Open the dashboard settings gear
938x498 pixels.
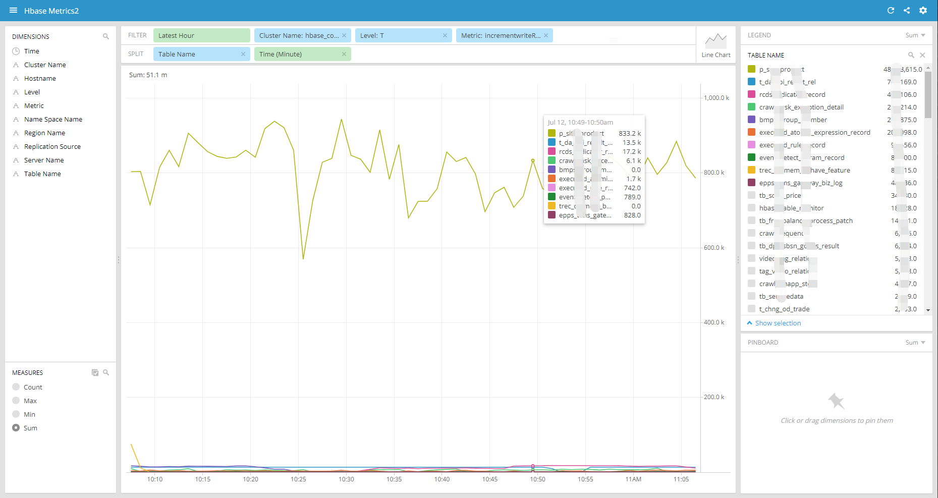pos(923,10)
